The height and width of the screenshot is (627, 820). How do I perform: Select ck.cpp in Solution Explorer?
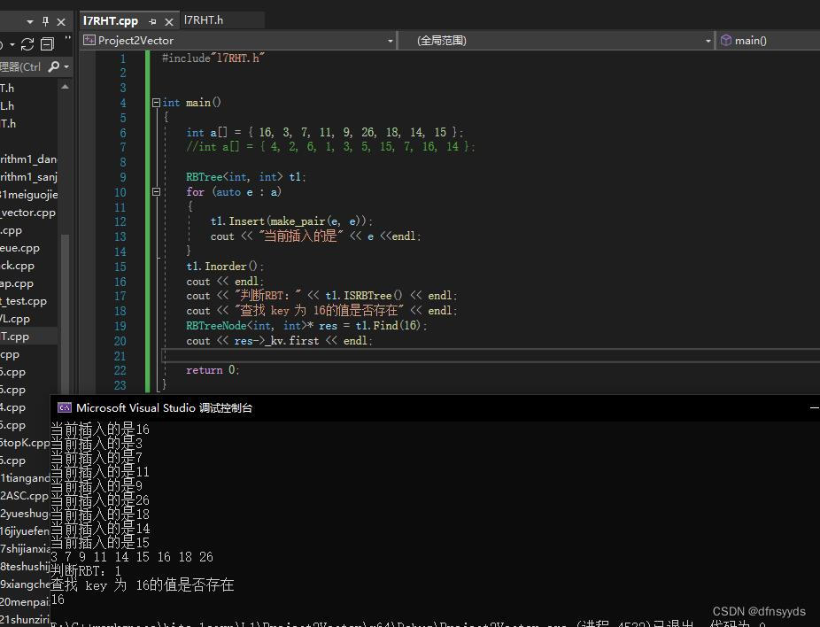[x=17, y=266]
